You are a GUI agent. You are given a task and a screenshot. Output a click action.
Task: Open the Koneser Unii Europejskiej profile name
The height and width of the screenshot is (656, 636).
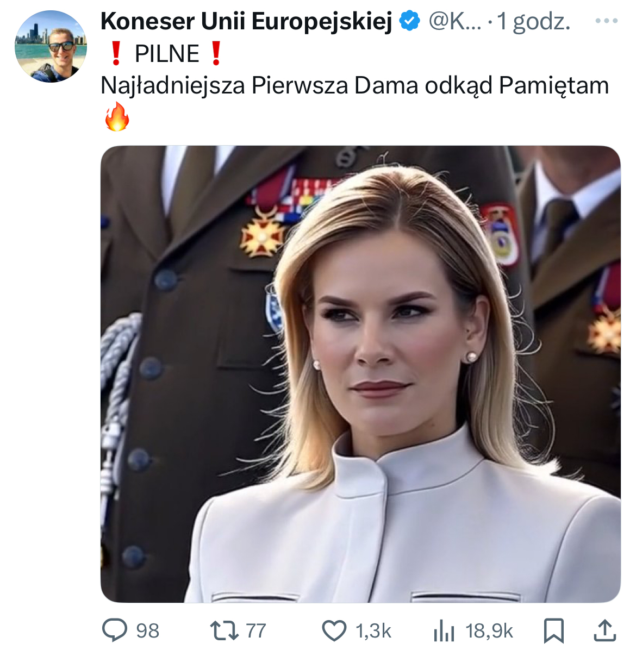pos(246,21)
